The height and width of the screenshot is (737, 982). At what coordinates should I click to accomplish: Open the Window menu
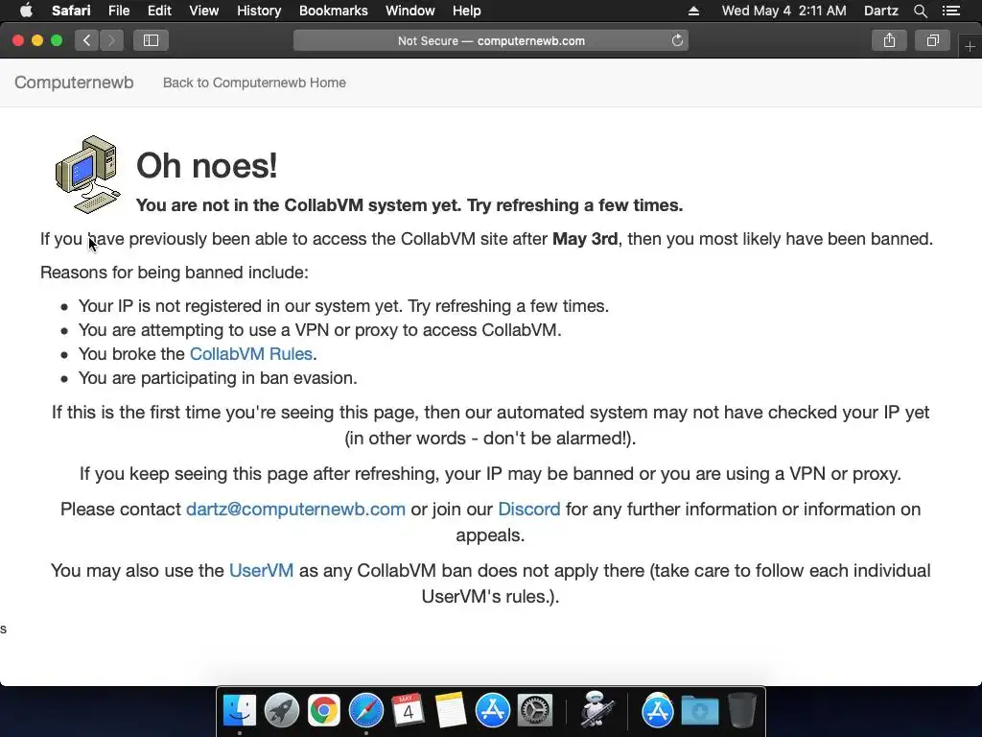409,11
